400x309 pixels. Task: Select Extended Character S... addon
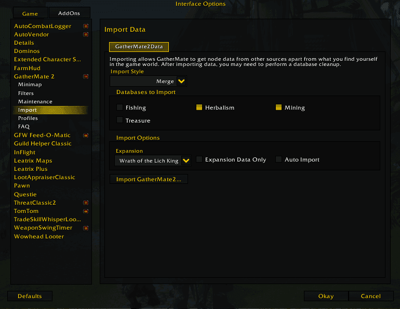click(47, 59)
